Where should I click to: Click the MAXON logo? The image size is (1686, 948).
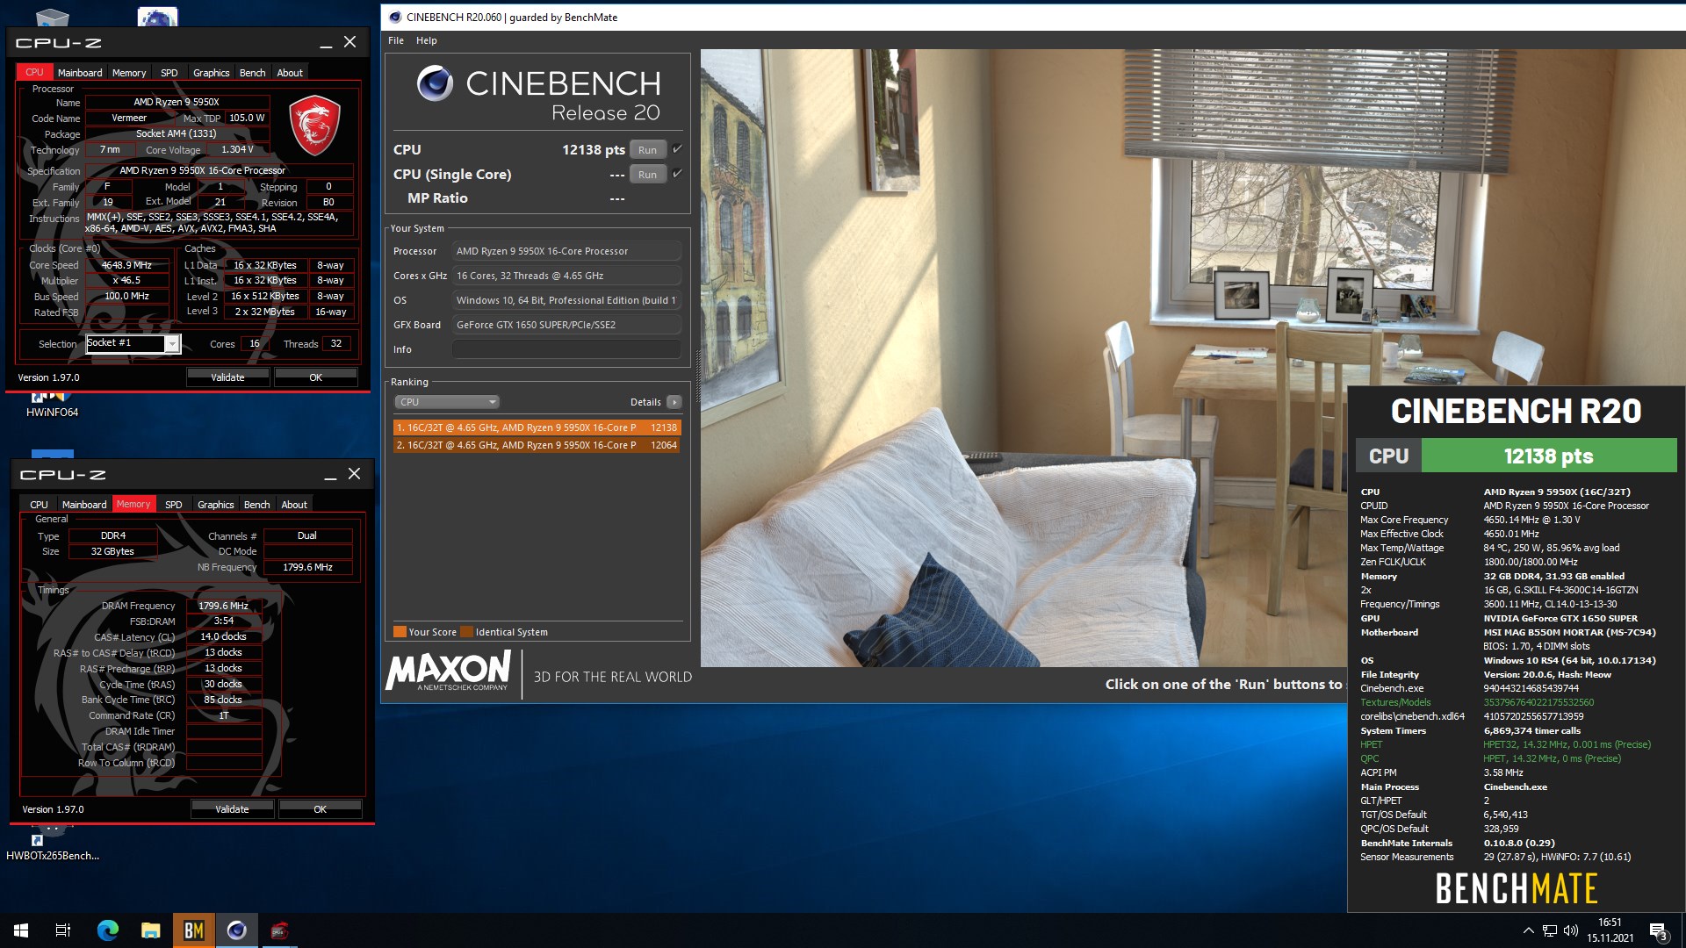(x=449, y=671)
